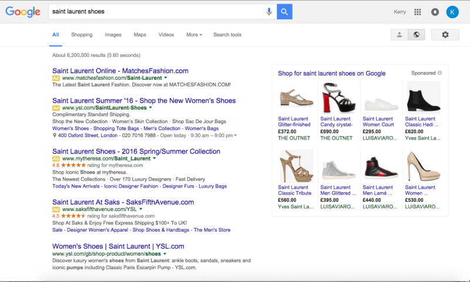The height and width of the screenshot is (282, 470).
Task: Open Designer Women's Apparel sitelink
Action: tap(98, 230)
